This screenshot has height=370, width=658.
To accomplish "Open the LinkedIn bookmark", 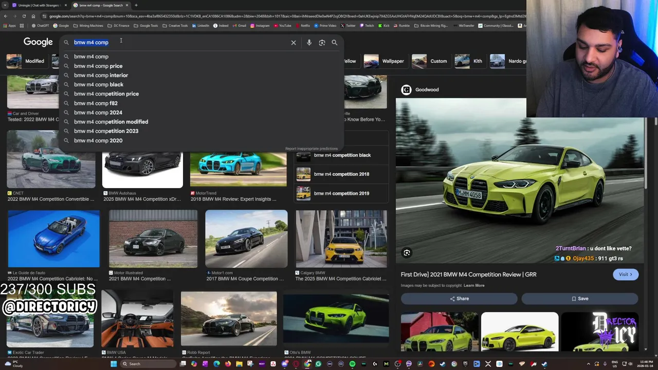I will [x=201, y=26].
